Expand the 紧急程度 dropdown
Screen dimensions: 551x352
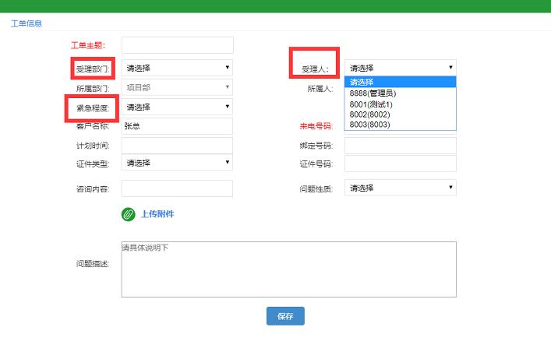pos(177,107)
